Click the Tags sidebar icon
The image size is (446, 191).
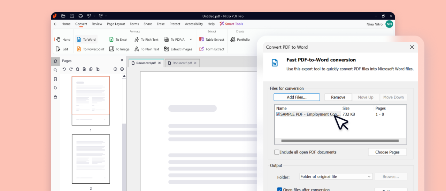point(55,88)
